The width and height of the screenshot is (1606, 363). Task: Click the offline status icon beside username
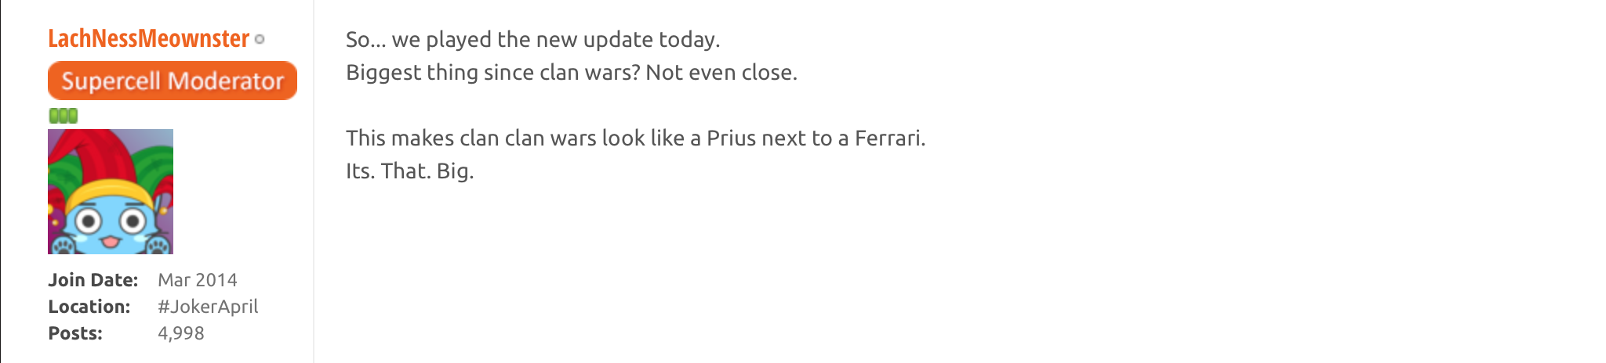click(260, 39)
